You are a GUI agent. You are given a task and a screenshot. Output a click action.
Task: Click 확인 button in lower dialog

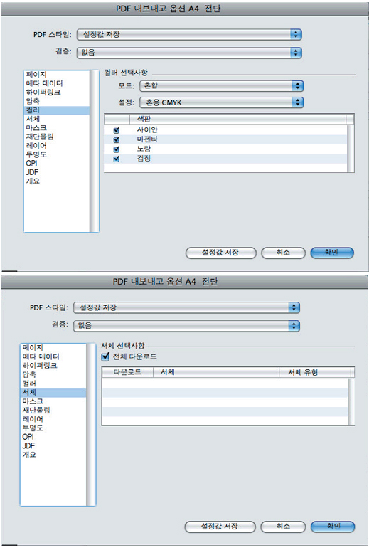point(333,527)
